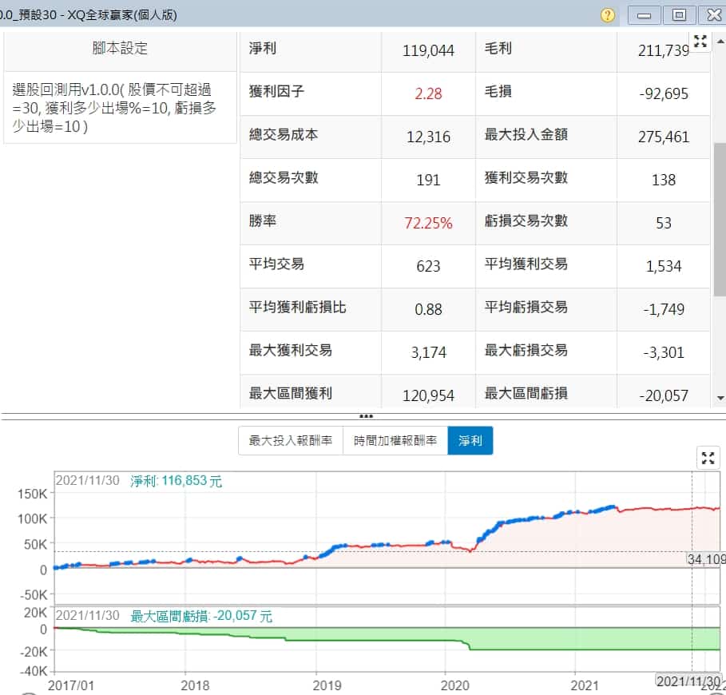
Task: Click the 最大區間虧損 value -20,057 in table
Action: pos(664,395)
